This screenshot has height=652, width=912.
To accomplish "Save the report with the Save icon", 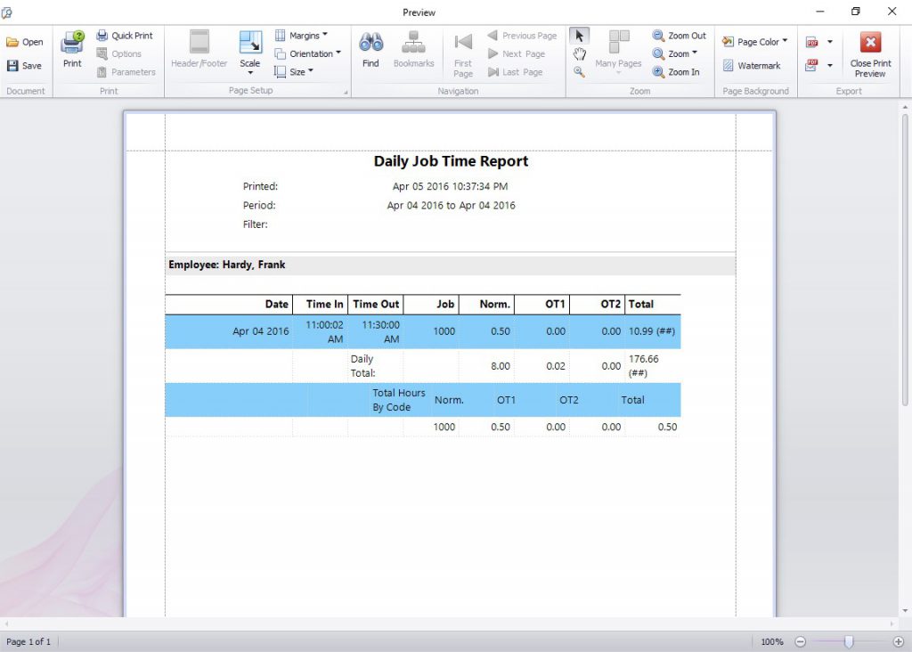I will 25,65.
